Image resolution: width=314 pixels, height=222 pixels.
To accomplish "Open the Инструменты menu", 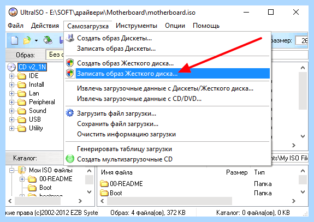I will click(137, 26).
